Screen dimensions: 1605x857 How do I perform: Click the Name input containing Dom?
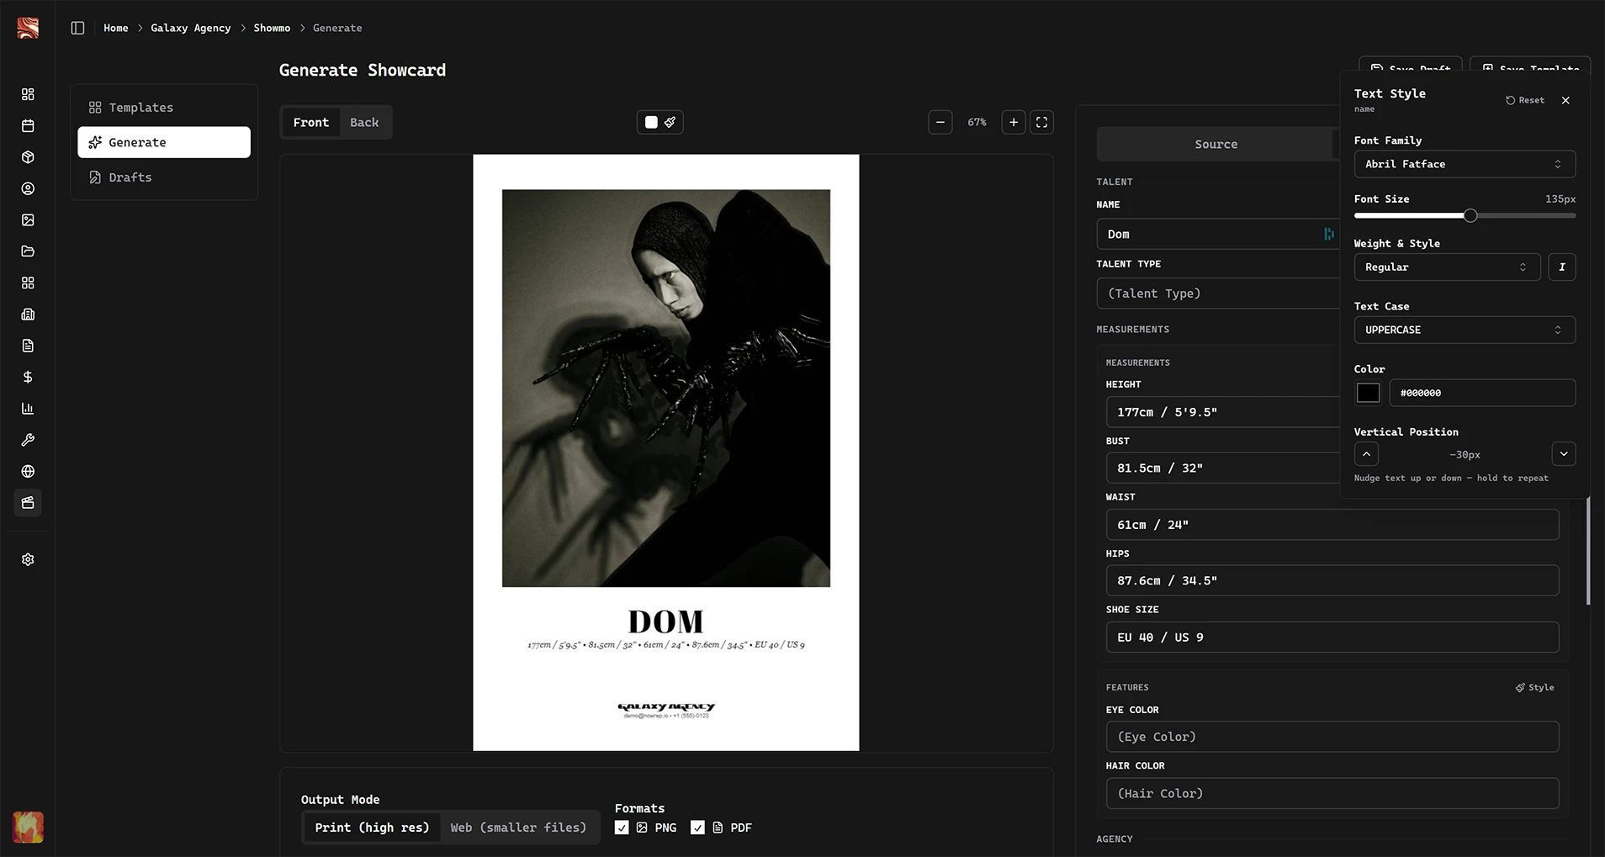coord(1218,234)
